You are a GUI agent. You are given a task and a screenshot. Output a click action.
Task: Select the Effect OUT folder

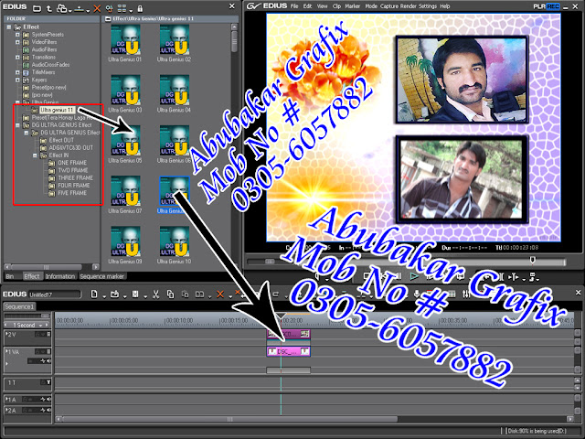click(61, 140)
